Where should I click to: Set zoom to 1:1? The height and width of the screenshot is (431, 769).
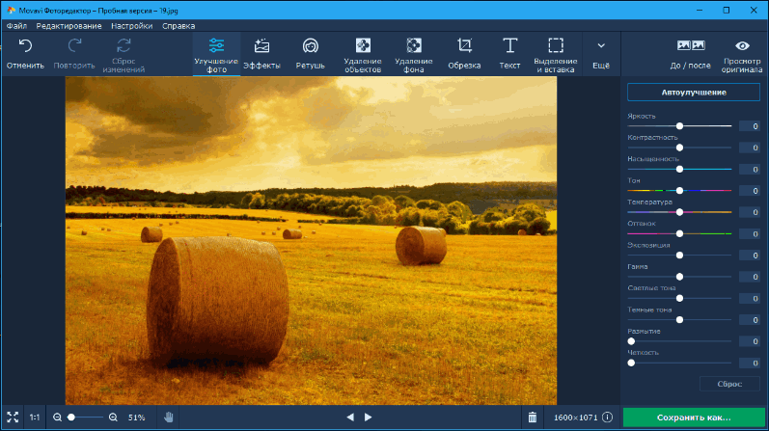tap(35, 418)
